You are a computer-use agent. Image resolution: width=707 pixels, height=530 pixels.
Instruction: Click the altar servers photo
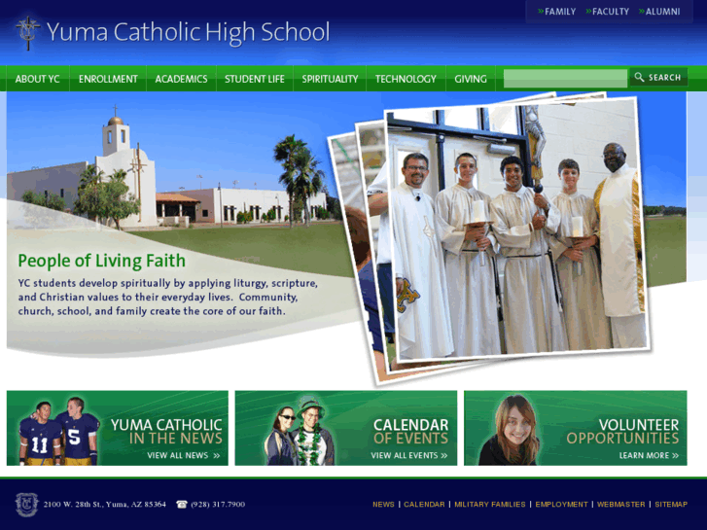click(516, 229)
